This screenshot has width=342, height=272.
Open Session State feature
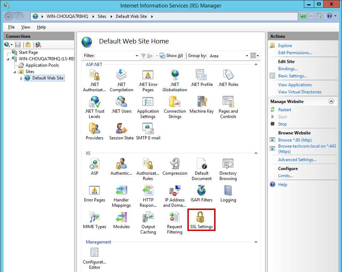click(x=121, y=132)
